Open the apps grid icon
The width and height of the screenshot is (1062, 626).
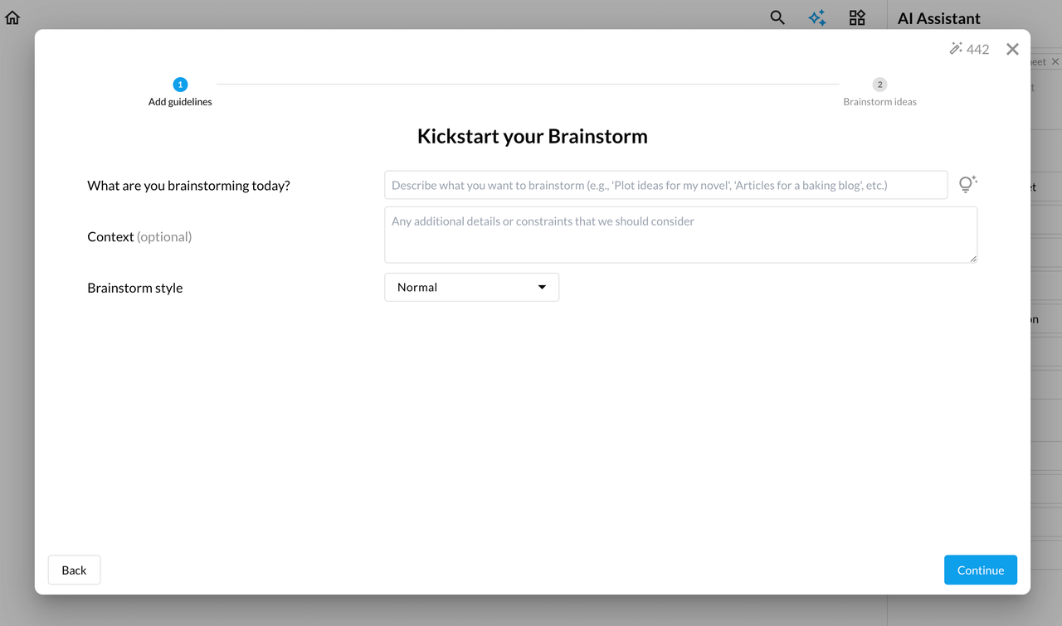[x=857, y=17]
